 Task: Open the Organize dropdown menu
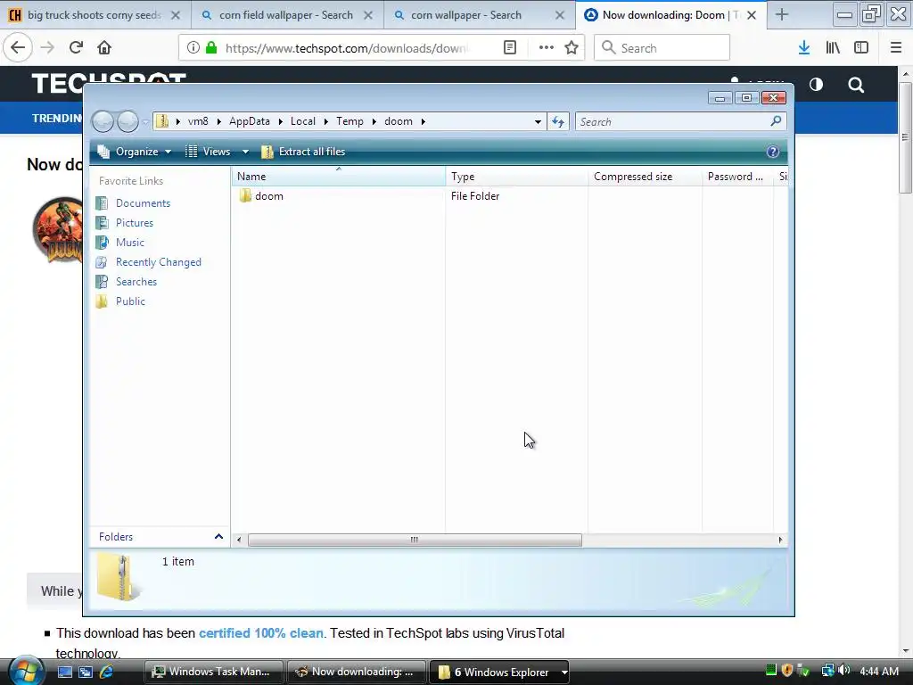(135, 152)
